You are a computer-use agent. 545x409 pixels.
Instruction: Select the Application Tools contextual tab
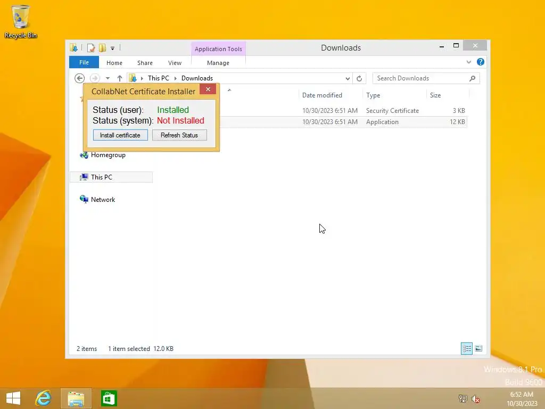[x=218, y=48]
